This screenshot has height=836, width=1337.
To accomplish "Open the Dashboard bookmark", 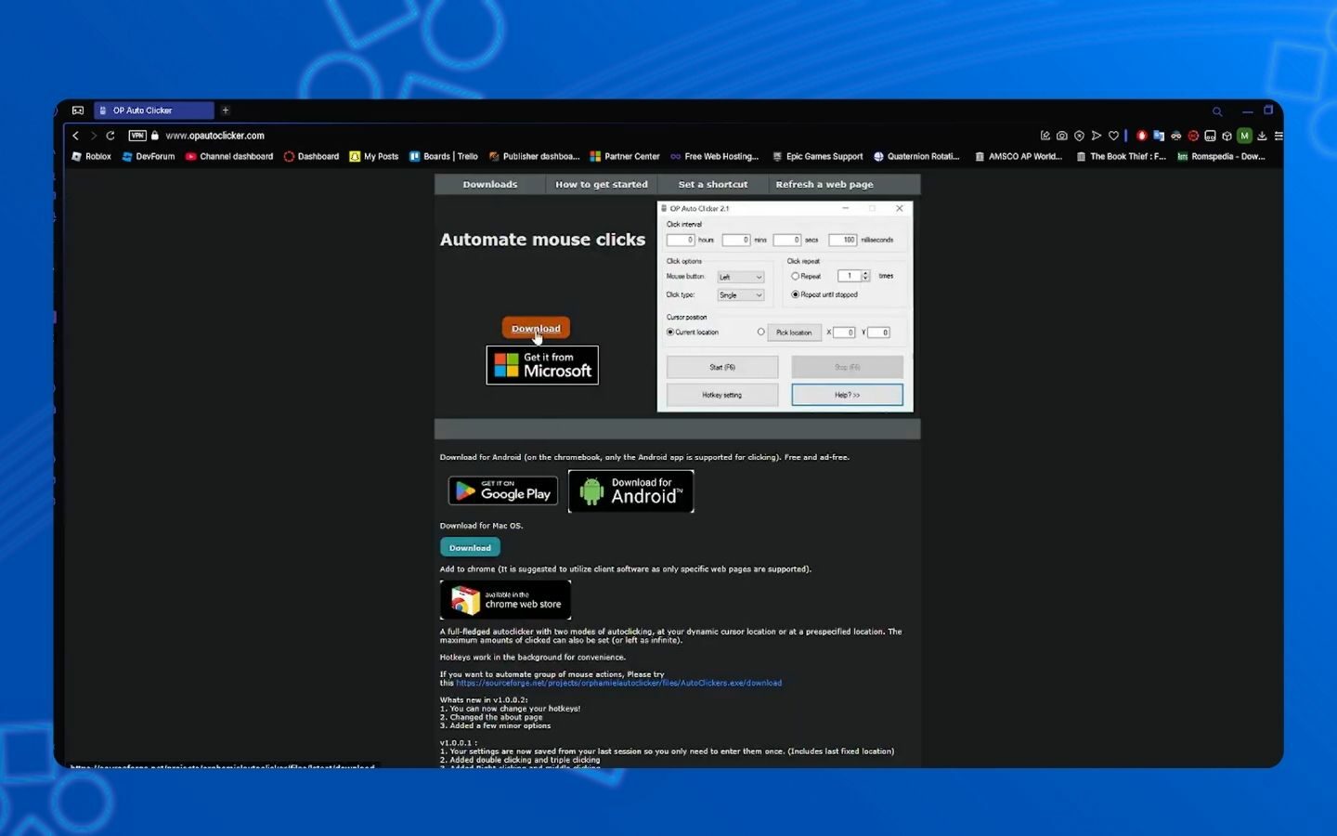I will point(311,157).
